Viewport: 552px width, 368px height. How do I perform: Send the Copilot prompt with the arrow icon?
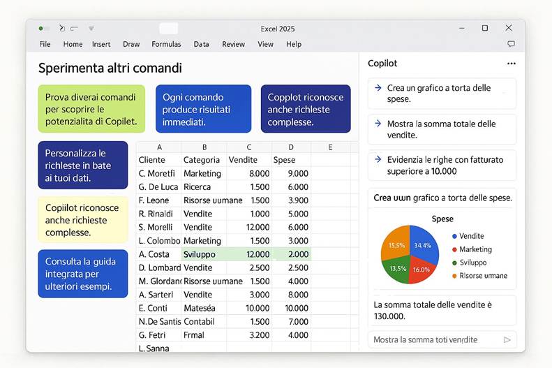coord(507,340)
